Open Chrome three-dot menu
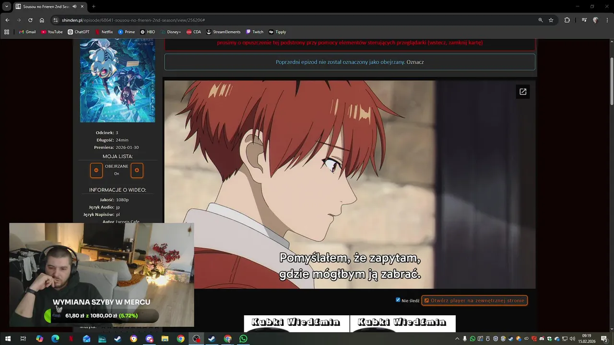This screenshot has width=614, height=345. 607,20
